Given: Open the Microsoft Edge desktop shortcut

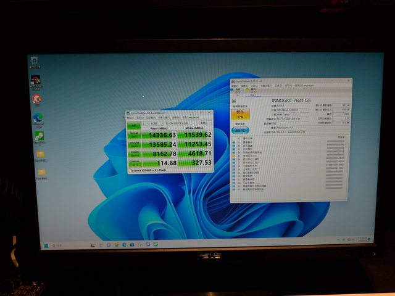Looking at the screenshot, I should click(38, 117).
